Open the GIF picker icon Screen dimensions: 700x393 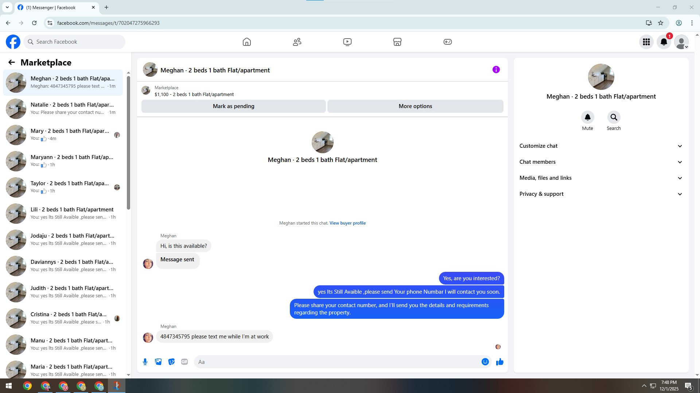184,362
